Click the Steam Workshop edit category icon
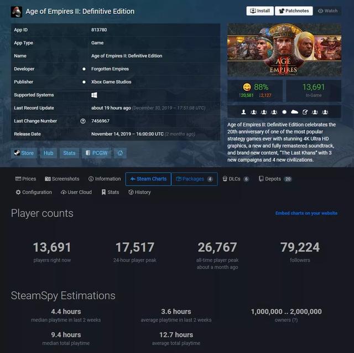This screenshot has height=353, width=354. pos(305,112)
